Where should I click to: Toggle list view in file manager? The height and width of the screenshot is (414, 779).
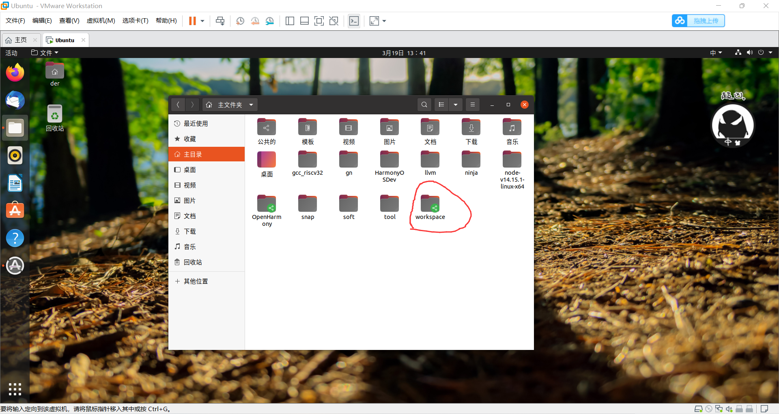pos(441,105)
